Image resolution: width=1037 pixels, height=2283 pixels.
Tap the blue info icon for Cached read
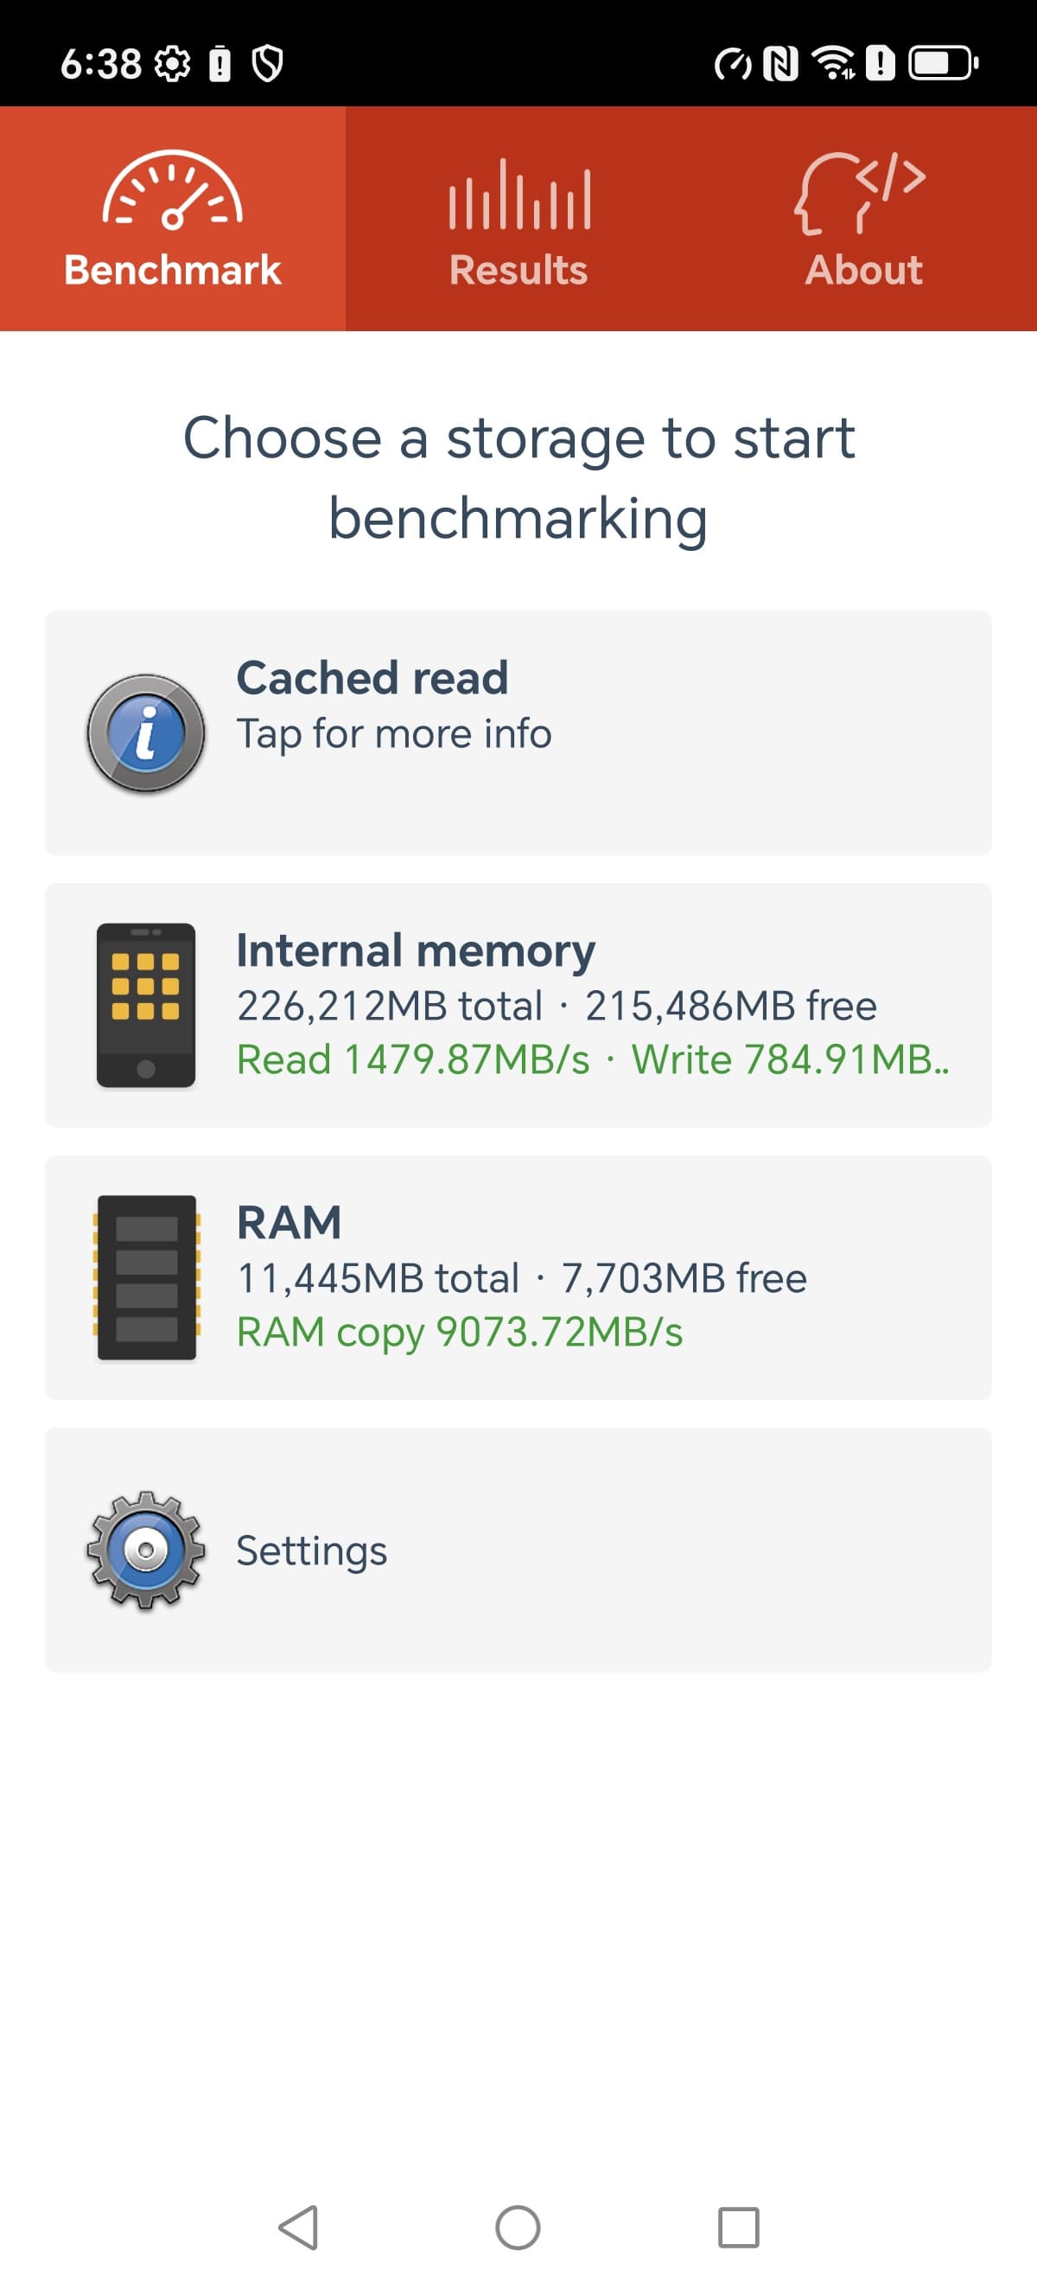coord(146,733)
